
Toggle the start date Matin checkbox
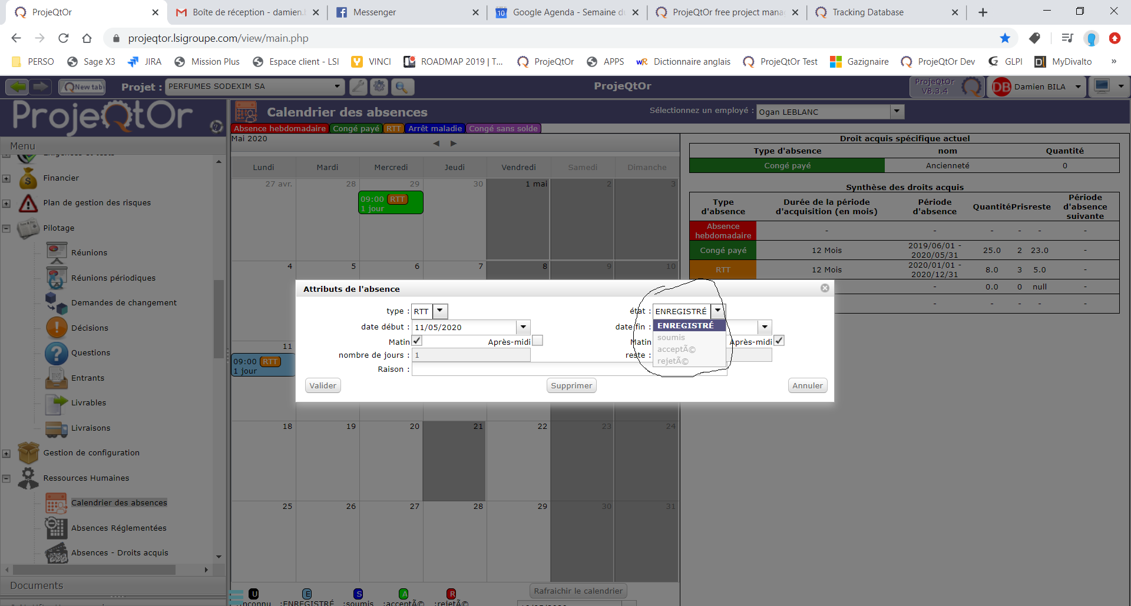point(417,341)
